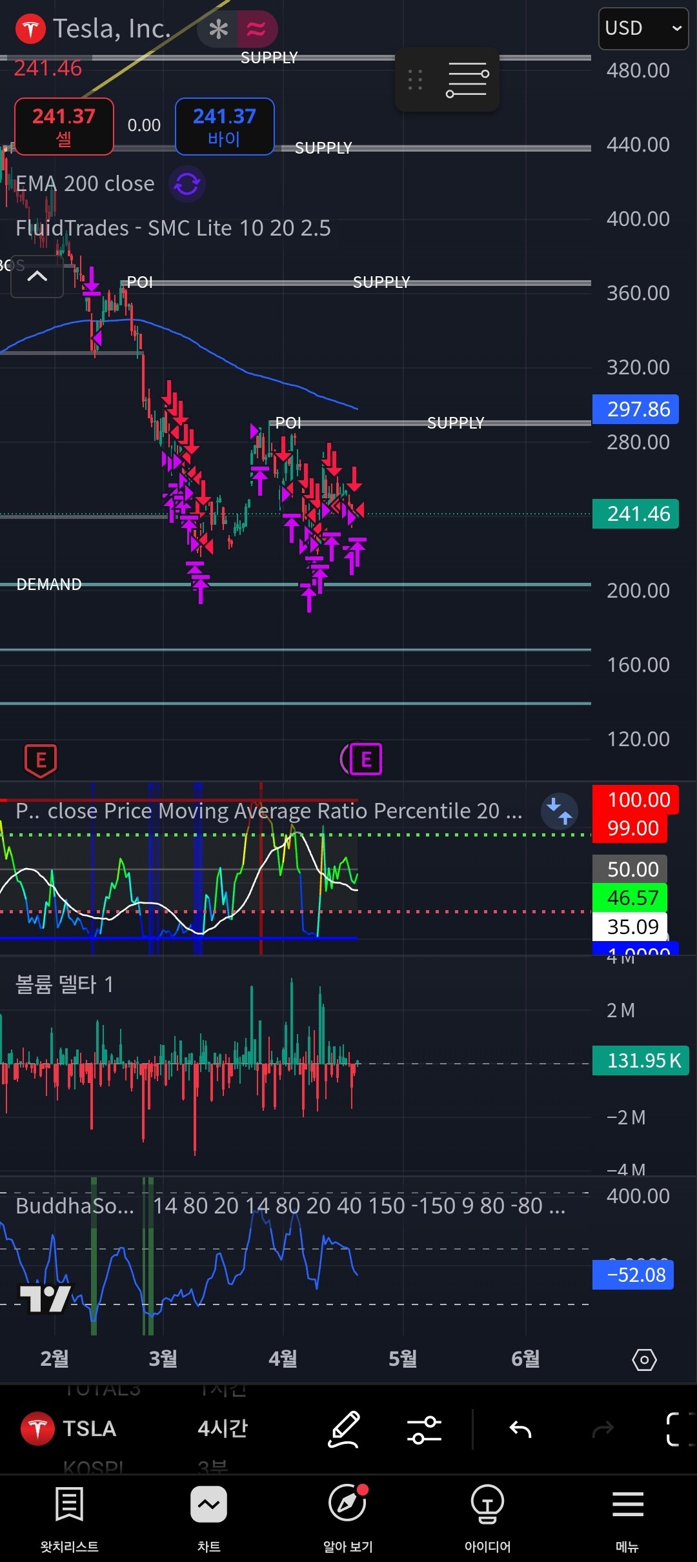Collapse the indicator legend with chevron
The height and width of the screenshot is (1562, 697).
click(37, 276)
